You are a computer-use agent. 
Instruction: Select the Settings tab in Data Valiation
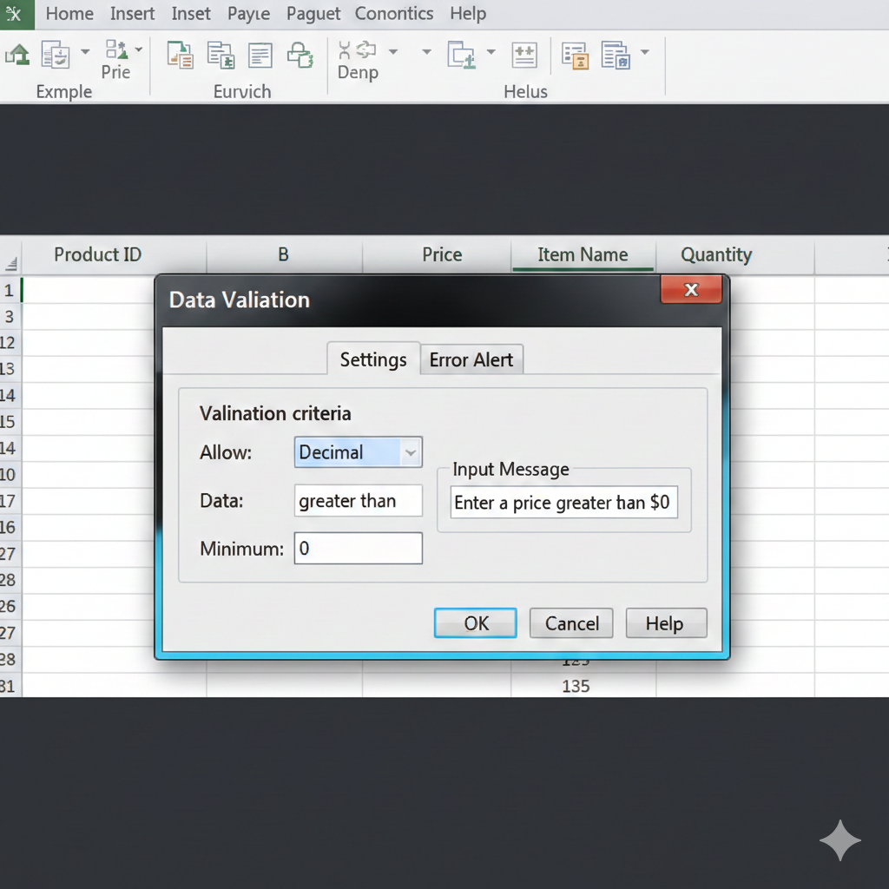pyautogui.click(x=373, y=359)
